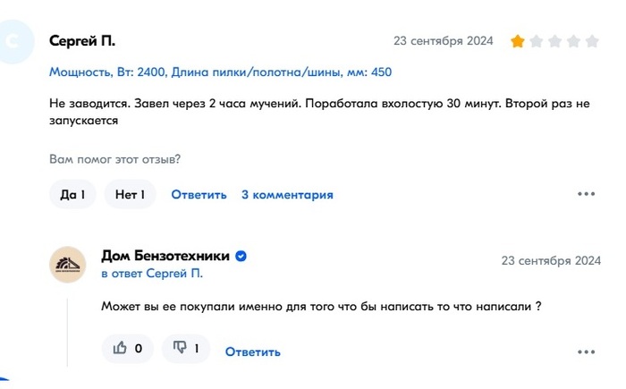Click the thumbs-up icon on seller reply
This screenshot has width=626, height=389.
[119, 349]
